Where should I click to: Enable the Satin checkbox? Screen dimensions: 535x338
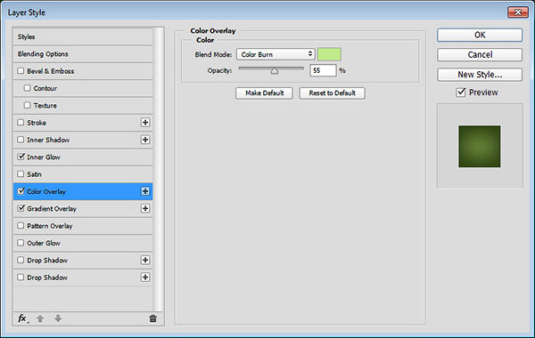pos(21,174)
